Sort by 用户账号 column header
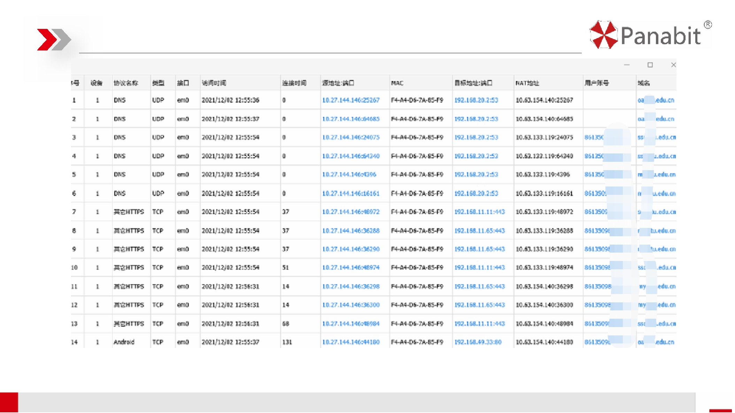Image resolution: width=735 pixels, height=413 pixels. point(597,83)
